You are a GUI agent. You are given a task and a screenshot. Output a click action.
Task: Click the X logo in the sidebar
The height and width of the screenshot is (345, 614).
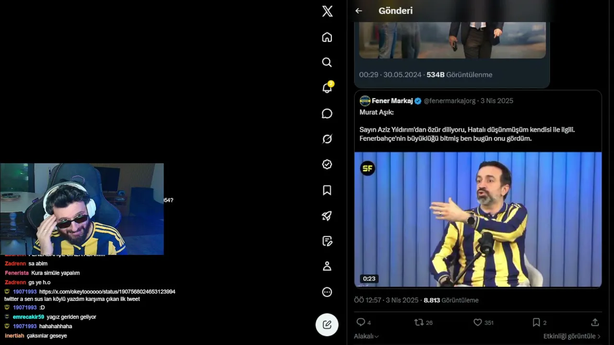pos(327,11)
